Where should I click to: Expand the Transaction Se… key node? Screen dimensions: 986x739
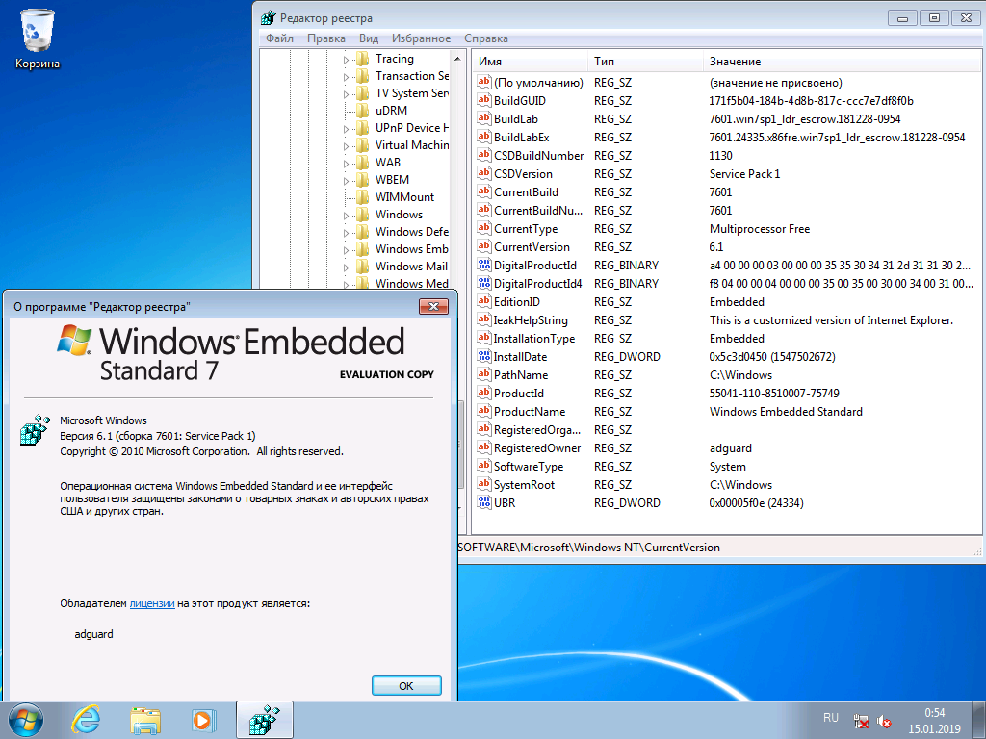click(x=346, y=77)
